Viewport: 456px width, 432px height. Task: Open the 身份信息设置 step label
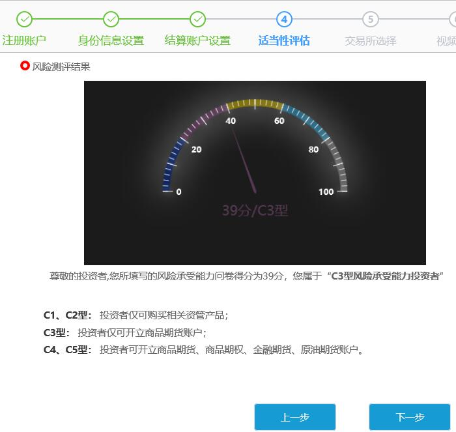point(111,40)
